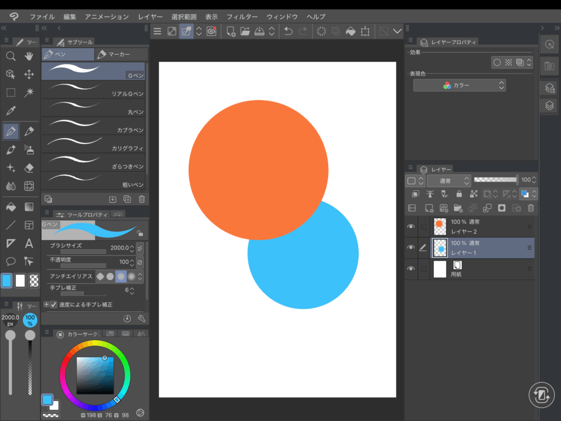Pick the Eyedropper tool
Viewport: 561px width, 421px height.
10,111
